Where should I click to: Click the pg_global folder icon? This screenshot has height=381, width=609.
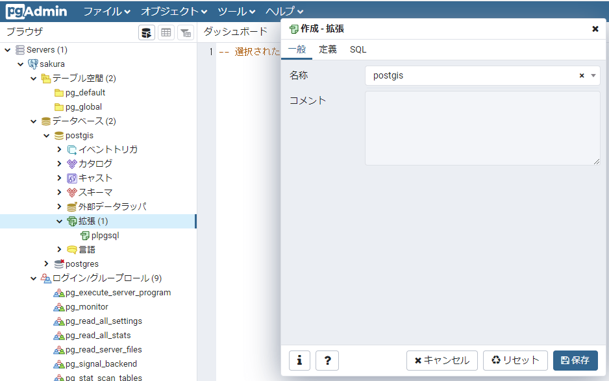[x=59, y=107]
